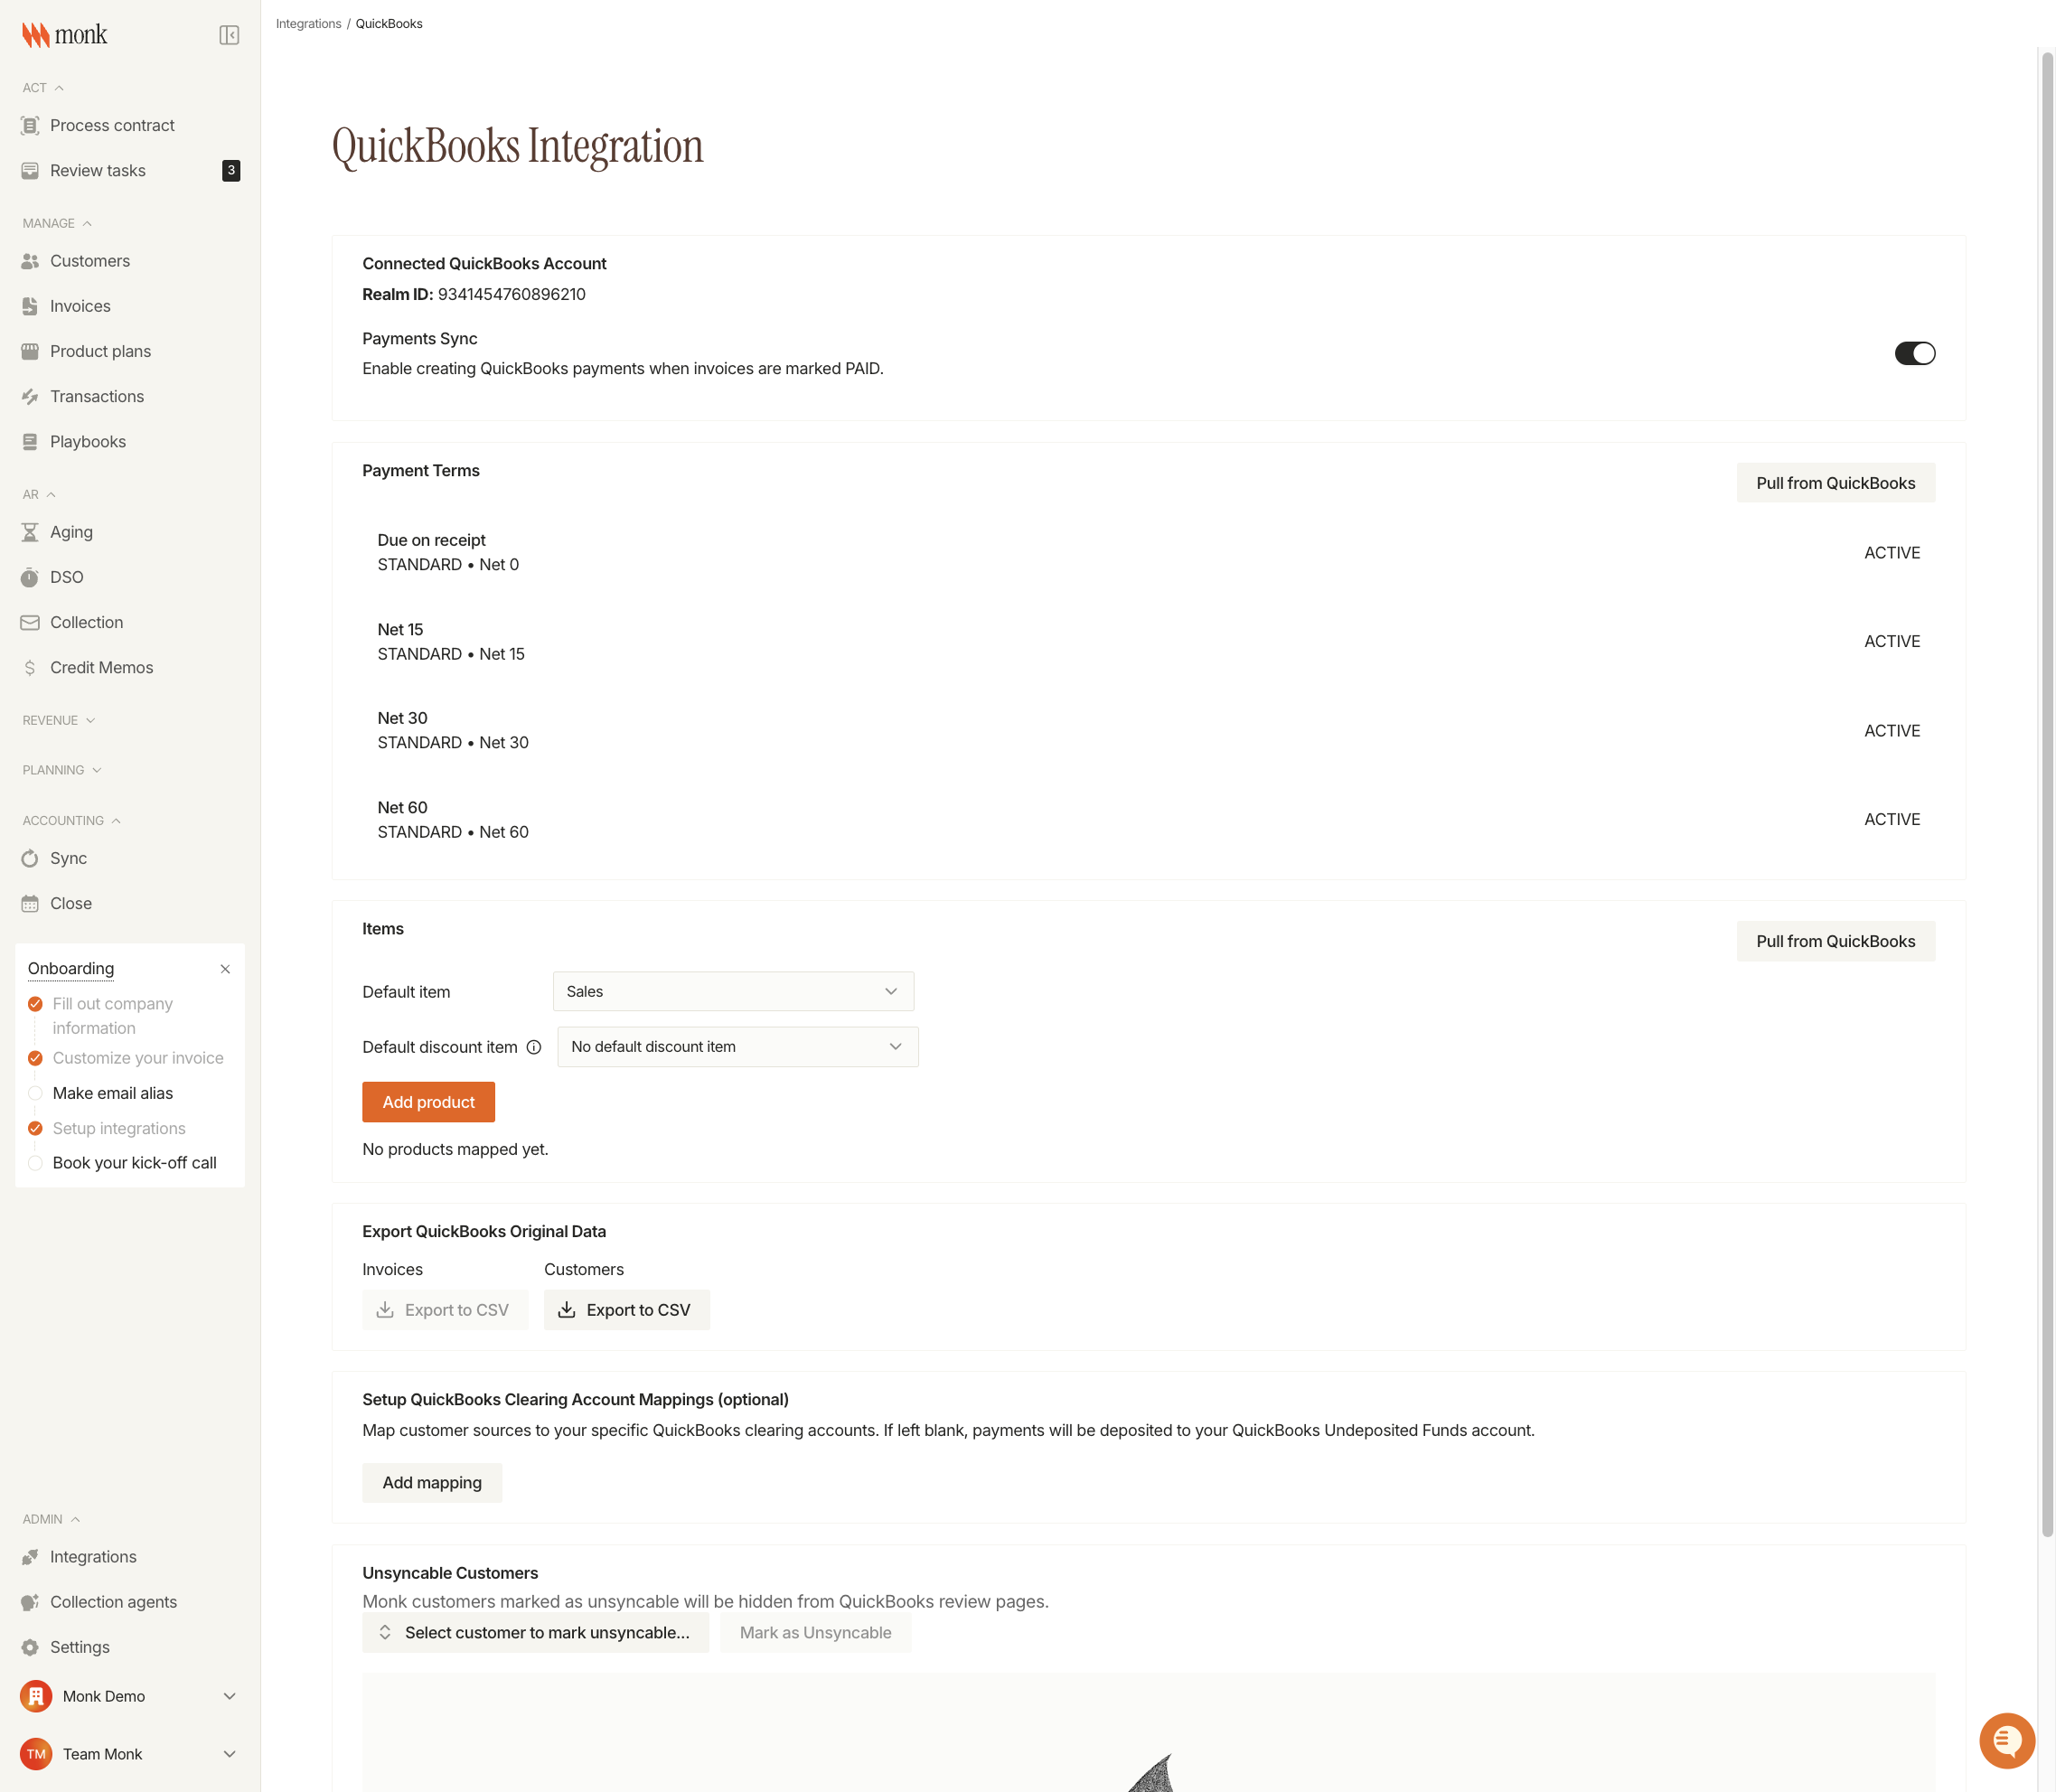Viewport: 2056px width, 1792px height.
Task: Click the DSO icon in the sidebar
Action: coord(31,577)
